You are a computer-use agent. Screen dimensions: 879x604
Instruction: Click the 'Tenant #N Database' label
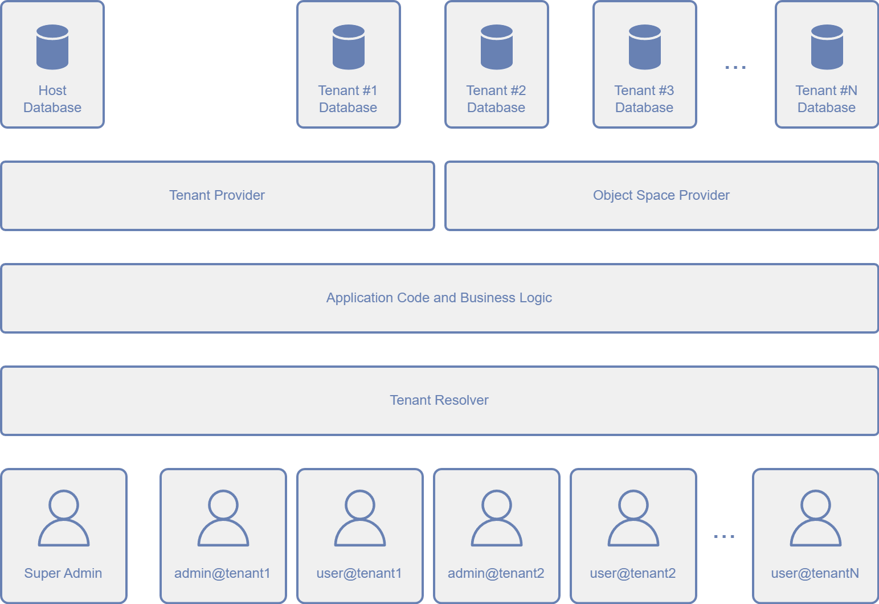827,99
